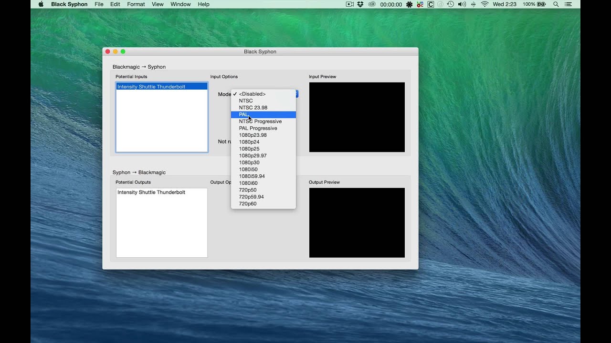Choose 1080p29.97 mode
Screen dimensions: 611x343
(263, 156)
